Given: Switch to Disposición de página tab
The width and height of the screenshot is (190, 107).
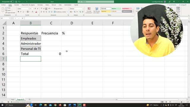Looking at the screenshot, I should point(28,5).
